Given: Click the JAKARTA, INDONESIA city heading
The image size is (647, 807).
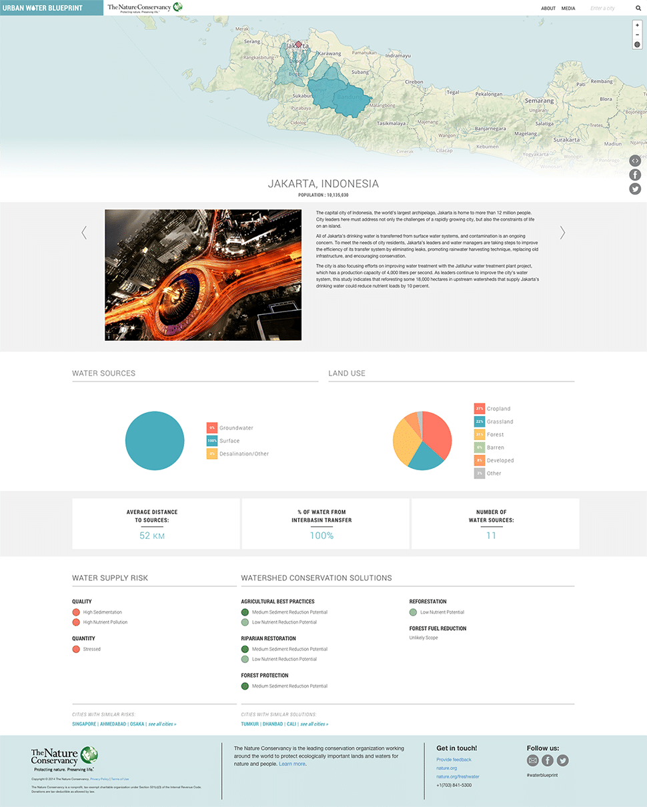Looking at the screenshot, I should pos(323,183).
